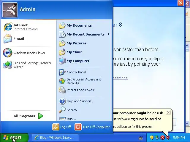Click the settings link in the IE window
This screenshot has height=142, width=190.
[x=120, y=78]
